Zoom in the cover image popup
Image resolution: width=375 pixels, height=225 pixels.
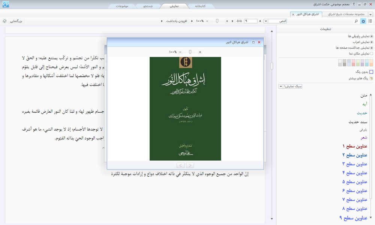click(x=200, y=52)
